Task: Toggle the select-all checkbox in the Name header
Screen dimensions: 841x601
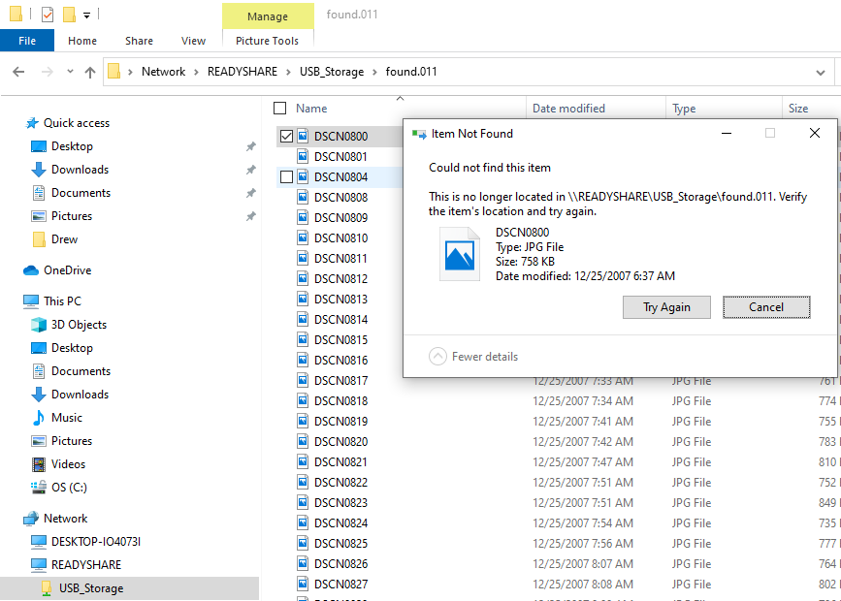Action: coord(278,108)
